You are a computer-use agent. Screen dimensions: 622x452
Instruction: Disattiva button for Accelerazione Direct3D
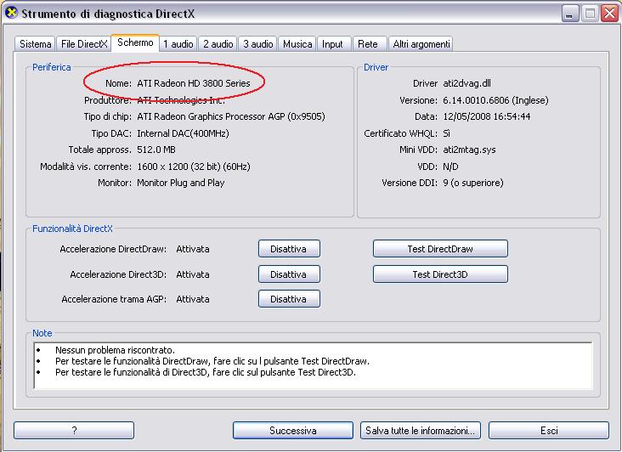tap(289, 274)
